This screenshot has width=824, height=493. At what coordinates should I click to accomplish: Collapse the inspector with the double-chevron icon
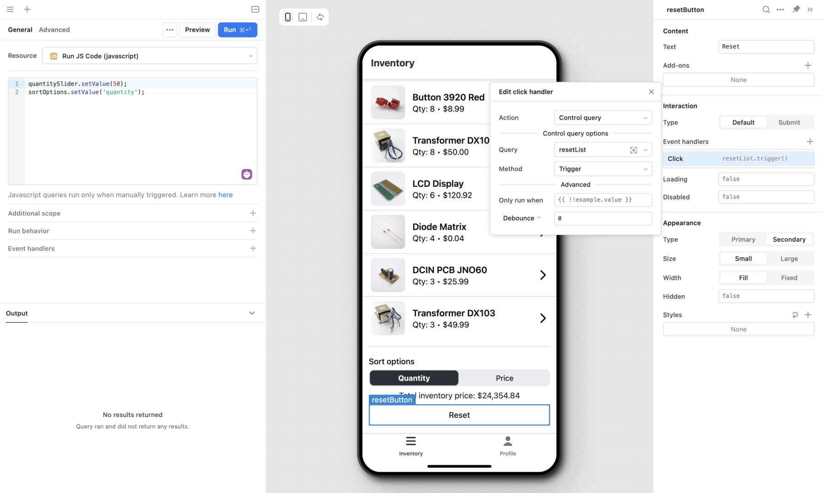click(x=810, y=10)
